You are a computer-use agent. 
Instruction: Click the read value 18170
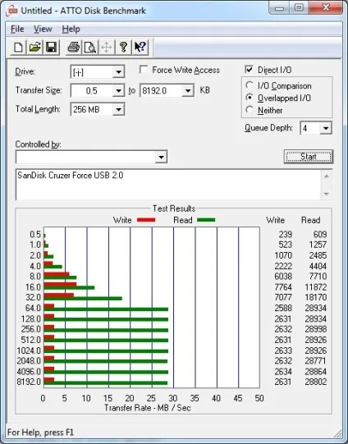coord(316,297)
